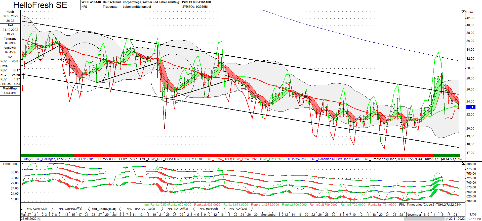Click the time scrollbar thumb
This screenshot has width=482, height=221.
point(424,219)
